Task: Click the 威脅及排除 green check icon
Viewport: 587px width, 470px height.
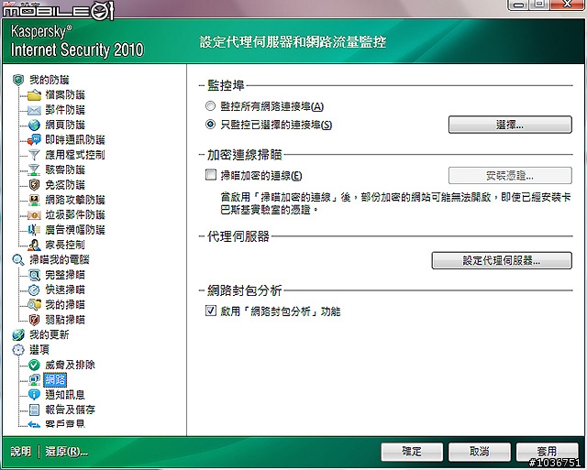Action: coord(34,365)
